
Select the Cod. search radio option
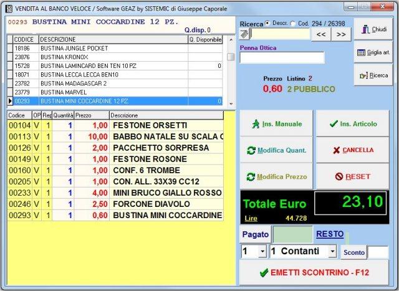point(293,23)
